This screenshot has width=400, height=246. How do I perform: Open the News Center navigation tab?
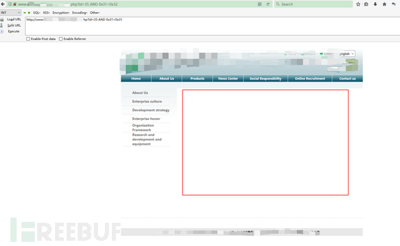(228, 78)
